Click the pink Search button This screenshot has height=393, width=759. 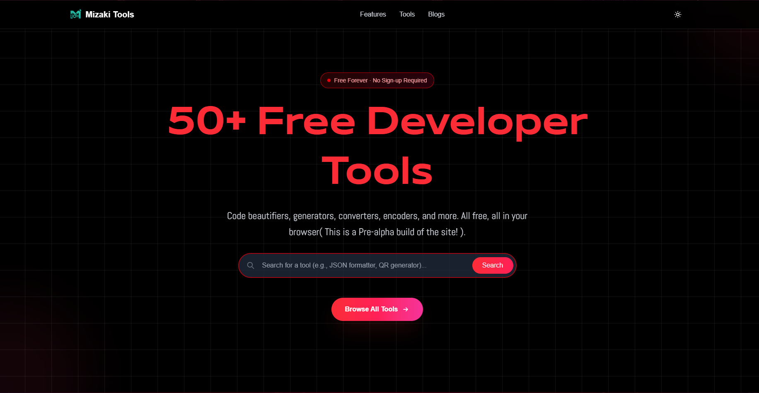pyautogui.click(x=492, y=265)
